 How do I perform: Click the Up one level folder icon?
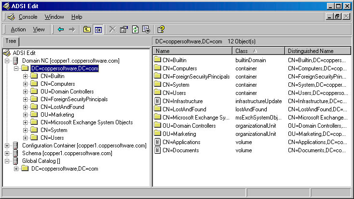(87, 29)
